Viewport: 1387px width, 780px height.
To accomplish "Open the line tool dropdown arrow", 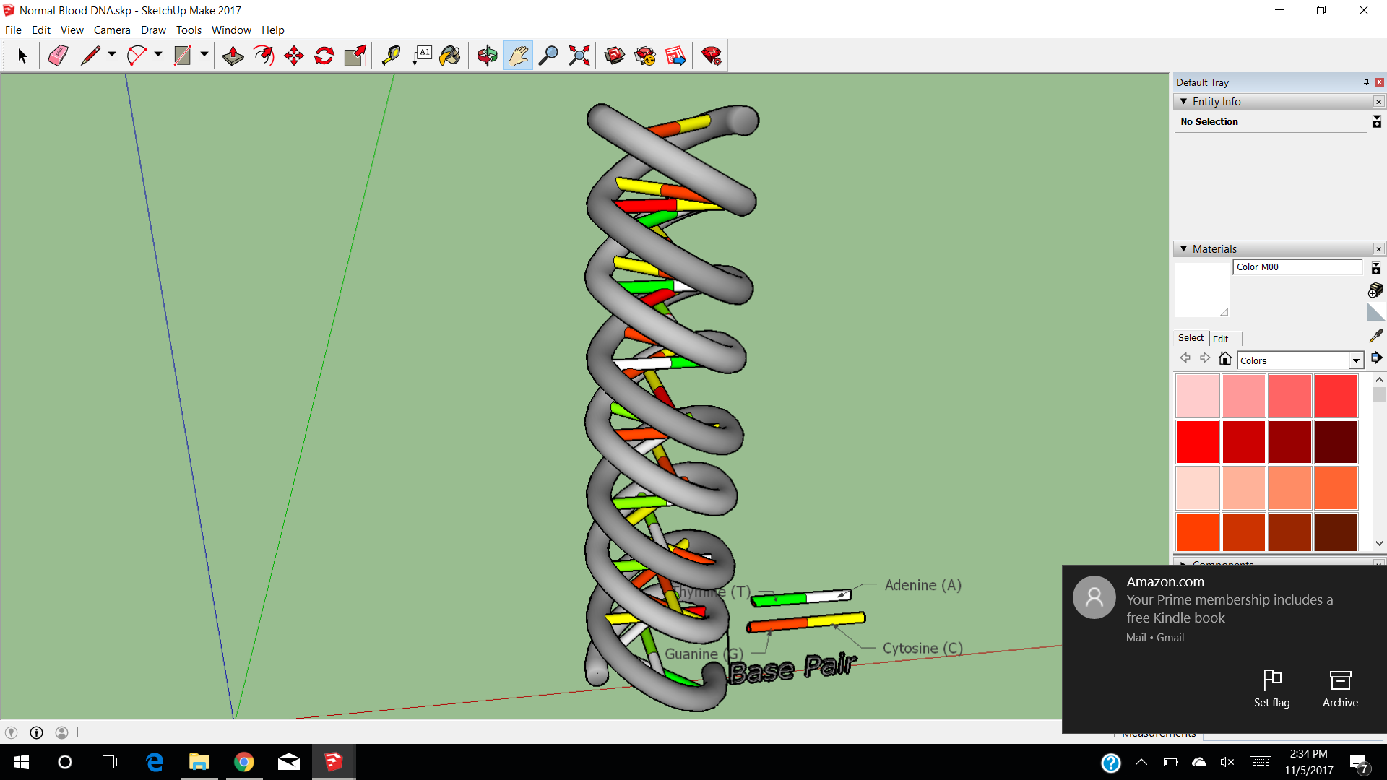I will click(112, 55).
